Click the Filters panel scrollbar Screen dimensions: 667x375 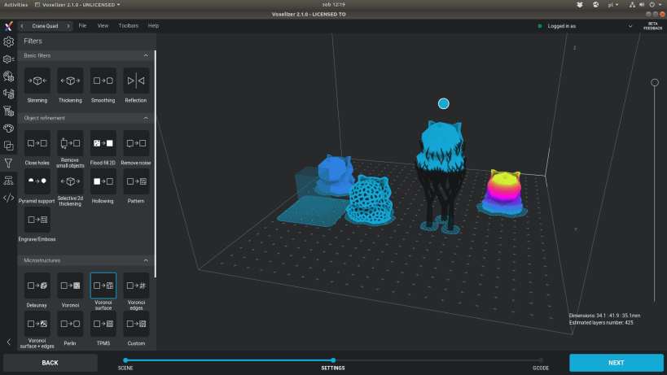tap(156, 164)
